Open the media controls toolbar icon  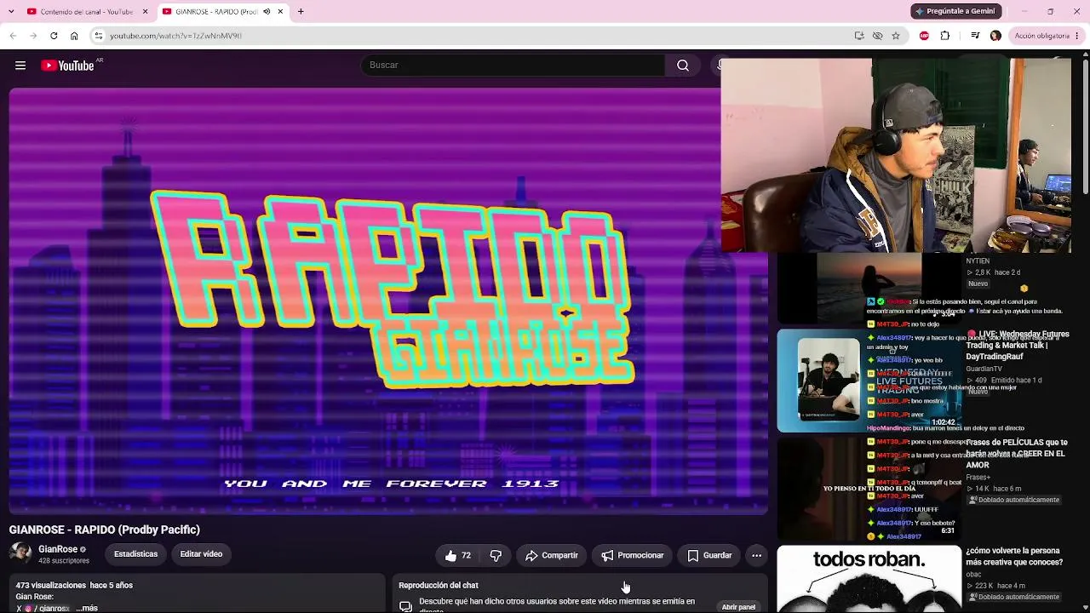(975, 36)
